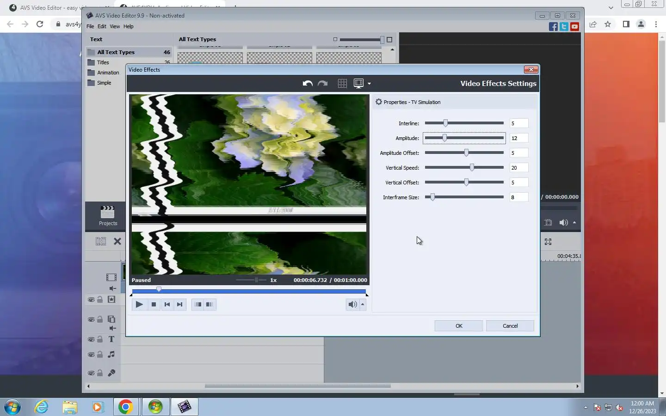Open the File menu in AVS Video Editor

click(90, 26)
